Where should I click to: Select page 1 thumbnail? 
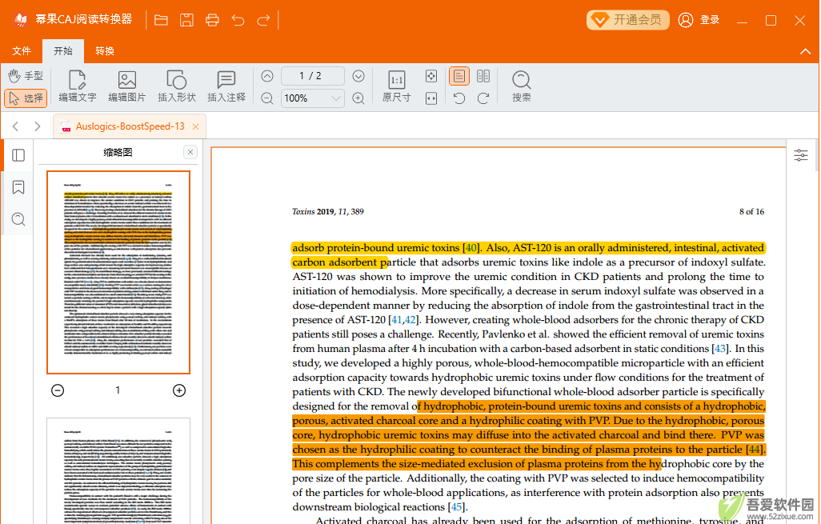(x=118, y=272)
